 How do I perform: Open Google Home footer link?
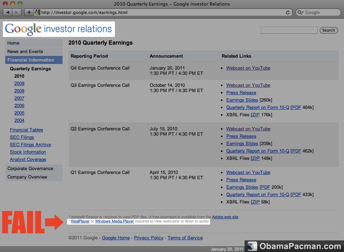tap(116, 238)
